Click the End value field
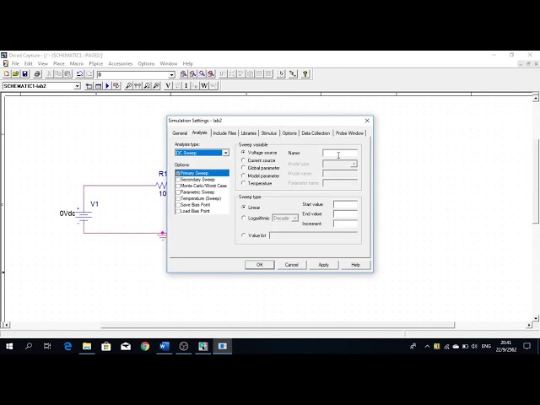The image size is (540, 405). tap(345, 214)
